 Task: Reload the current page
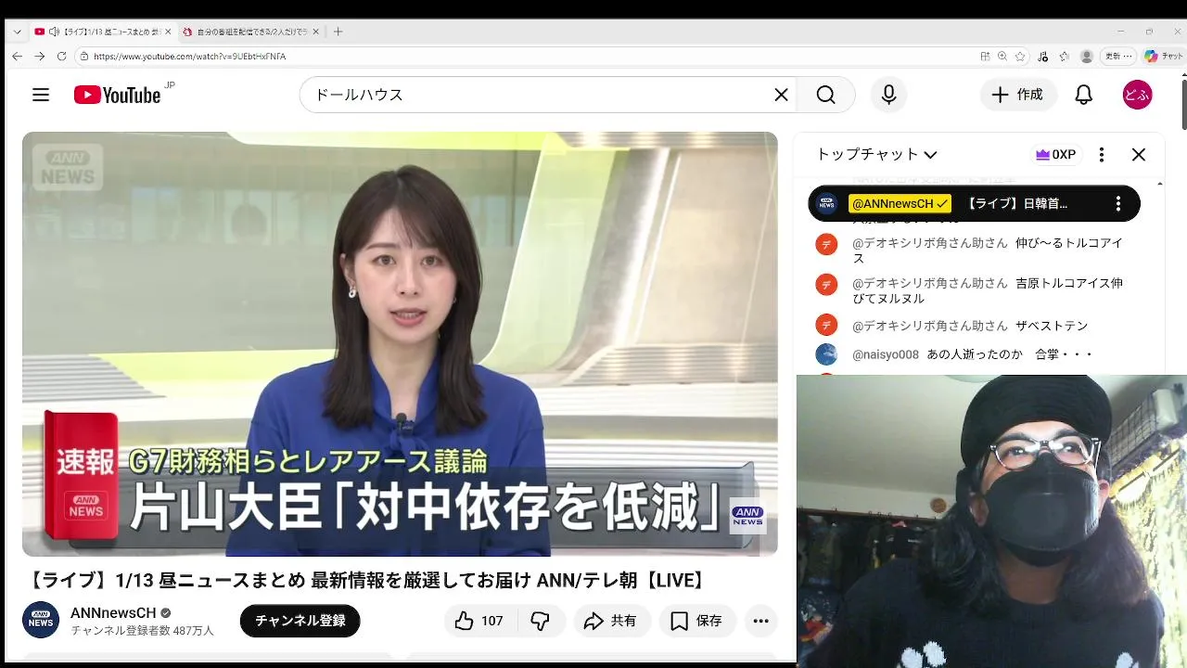61,57
